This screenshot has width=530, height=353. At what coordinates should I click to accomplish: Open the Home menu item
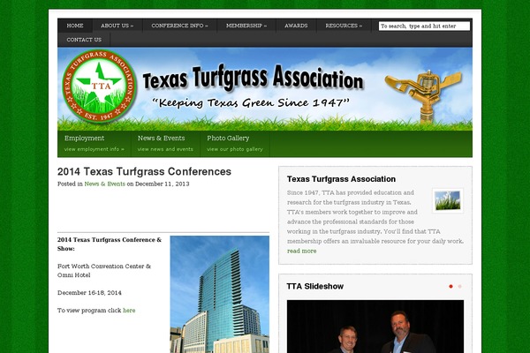(75, 26)
